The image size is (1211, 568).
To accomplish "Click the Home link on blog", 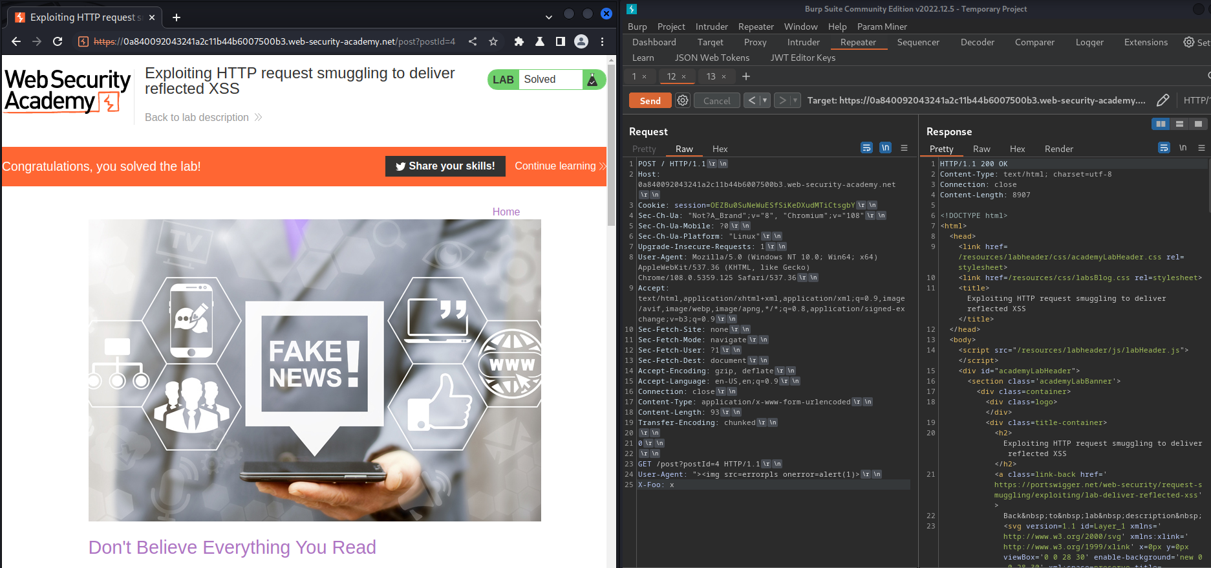I will pyautogui.click(x=506, y=212).
